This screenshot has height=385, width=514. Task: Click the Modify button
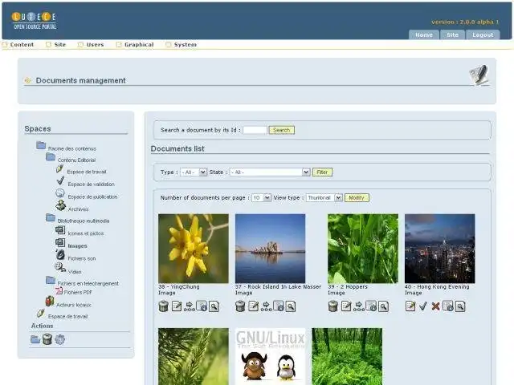coord(357,198)
